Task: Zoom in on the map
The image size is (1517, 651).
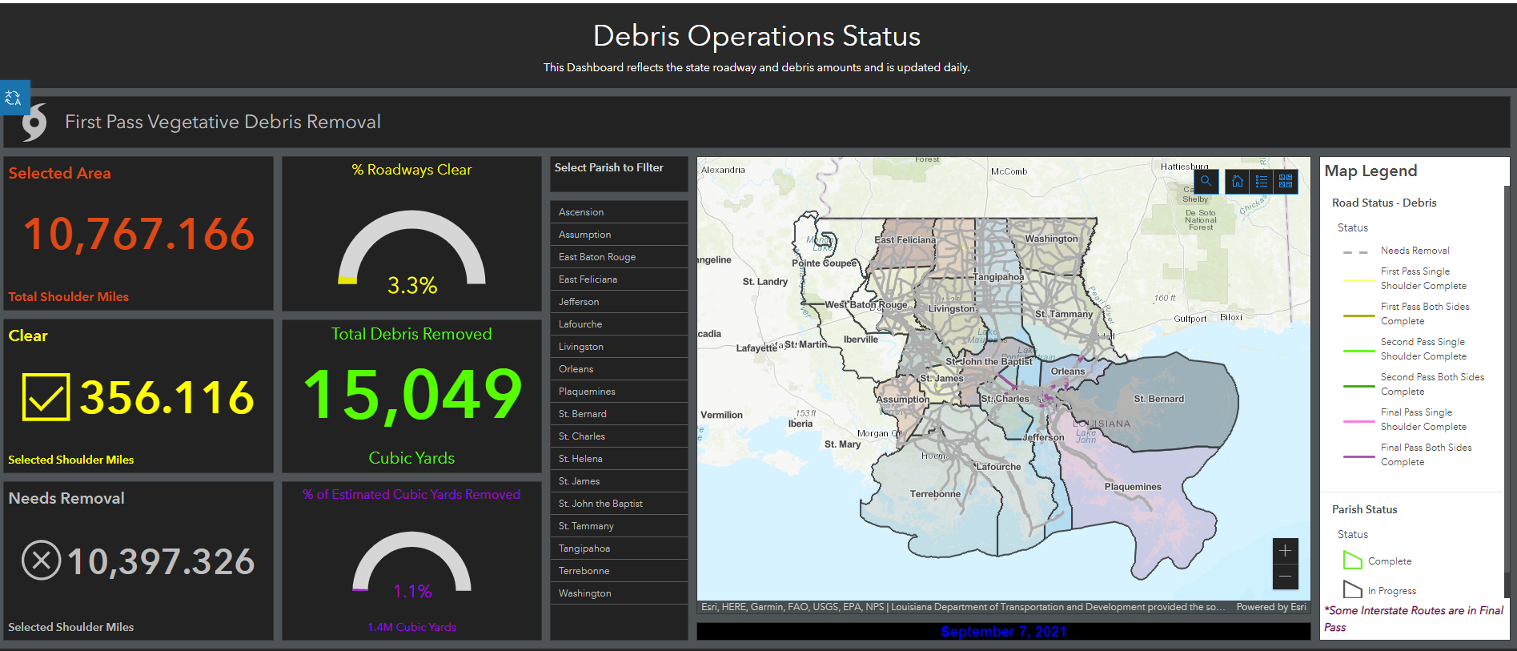Action: (x=1285, y=551)
